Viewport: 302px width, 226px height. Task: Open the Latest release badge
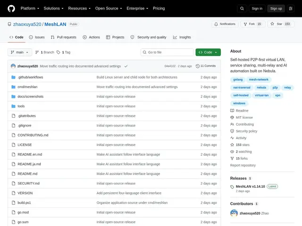[272, 186]
